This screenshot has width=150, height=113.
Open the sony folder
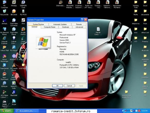[x=136, y=30]
